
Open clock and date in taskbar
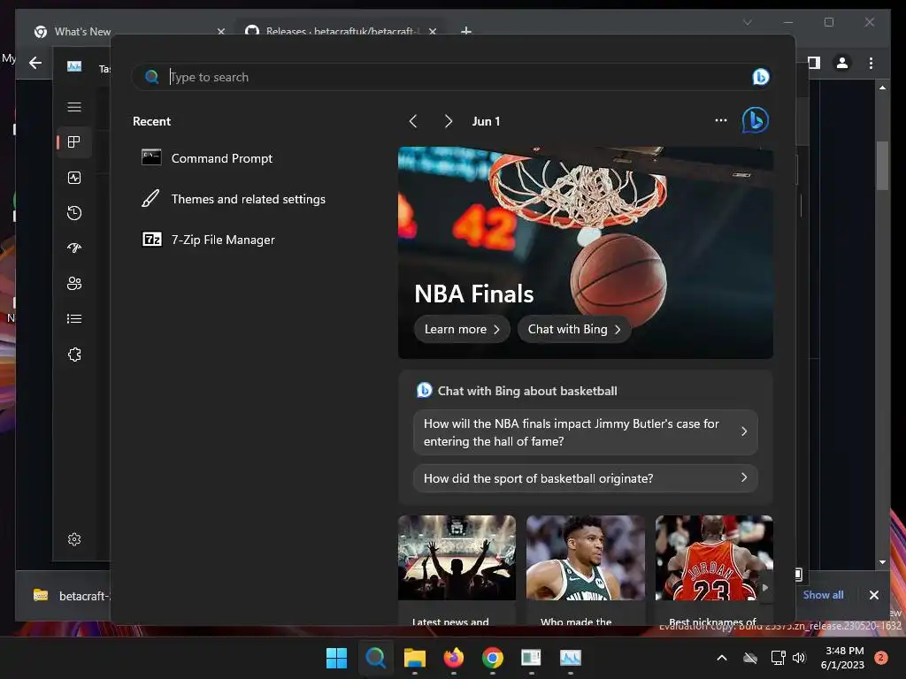[x=842, y=658]
